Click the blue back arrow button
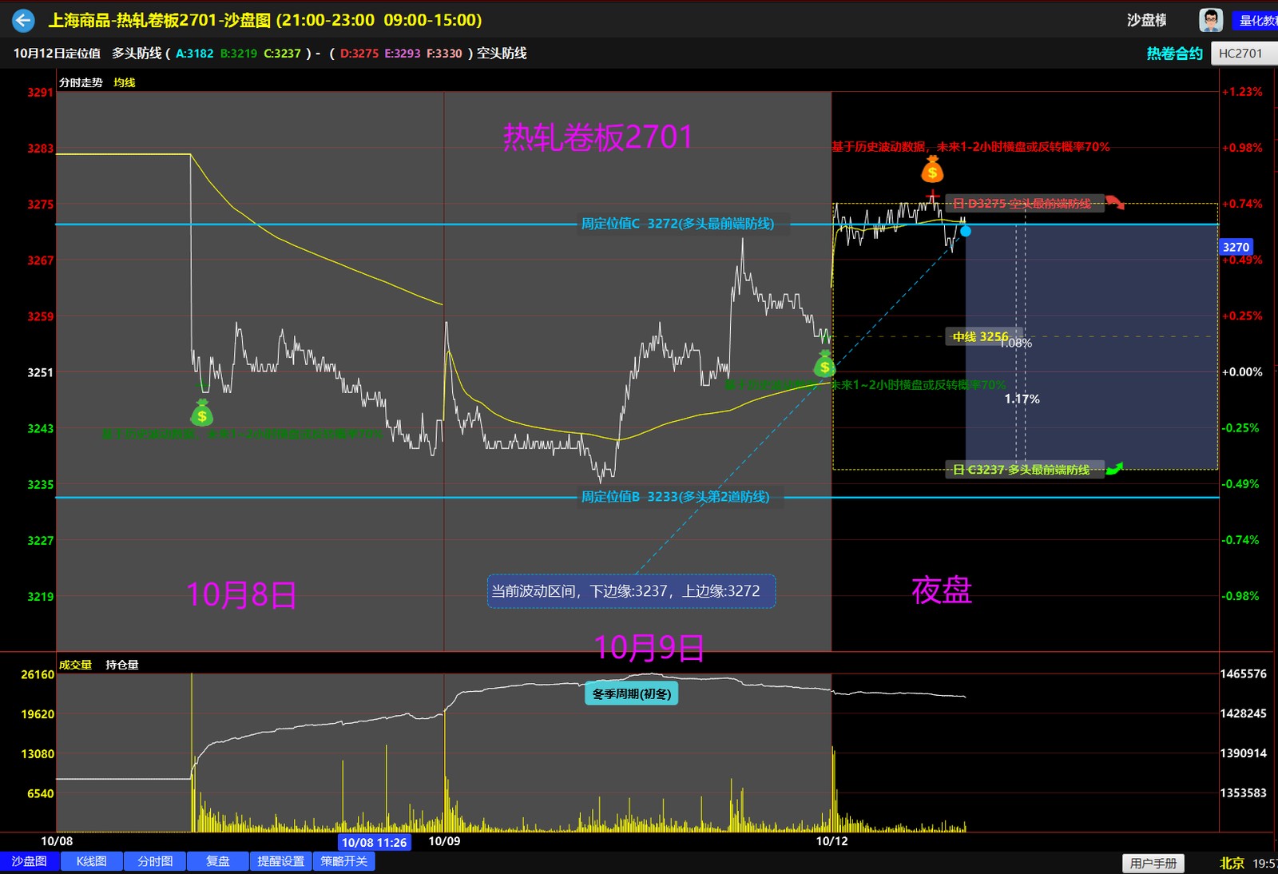The height and width of the screenshot is (874, 1278). coord(24,20)
